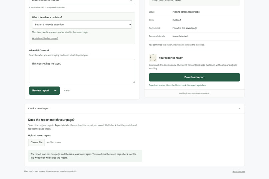
Task: Click the 'Missing screen reader label' issue value
Action: pyautogui.click(x=186, y=12)
